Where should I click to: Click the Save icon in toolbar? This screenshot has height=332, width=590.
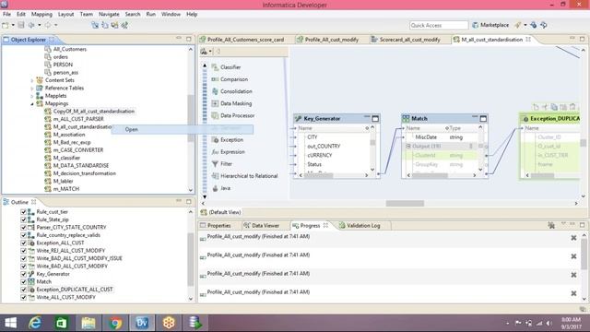pyautogui.click(x=21, y=25)
